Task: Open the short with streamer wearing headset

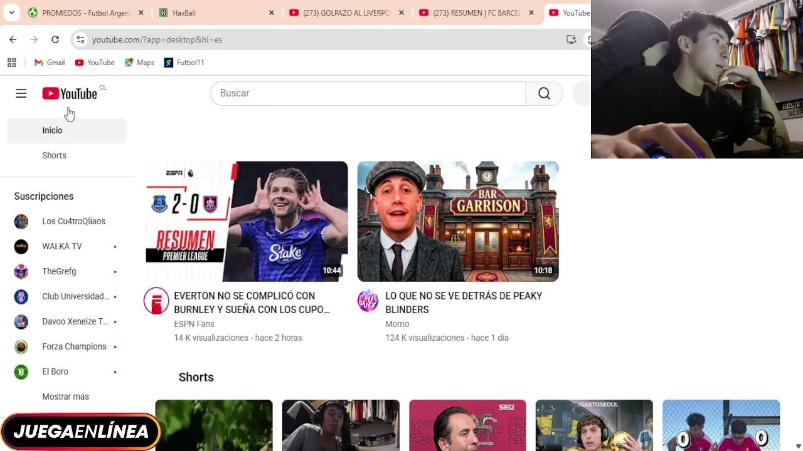Action: 341,425
